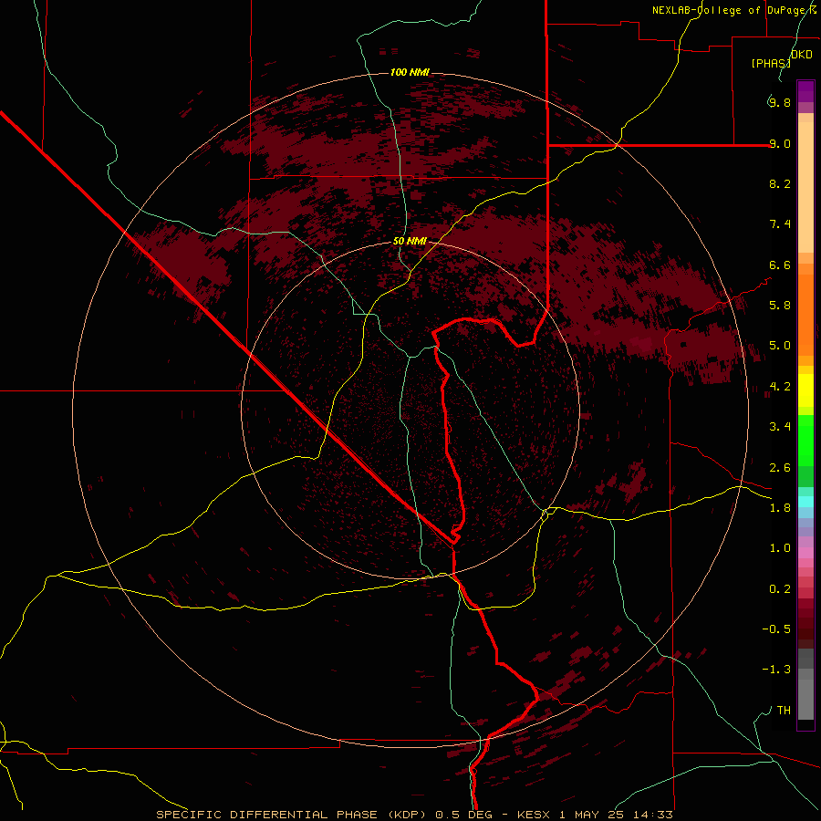821x821 pixels.
Task: Click the 5.0 legend value
Action: click(779, 346)
